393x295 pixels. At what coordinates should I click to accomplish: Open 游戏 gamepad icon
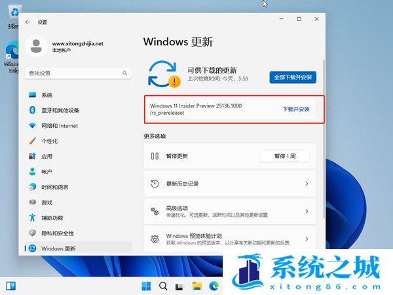click(32, 202)
